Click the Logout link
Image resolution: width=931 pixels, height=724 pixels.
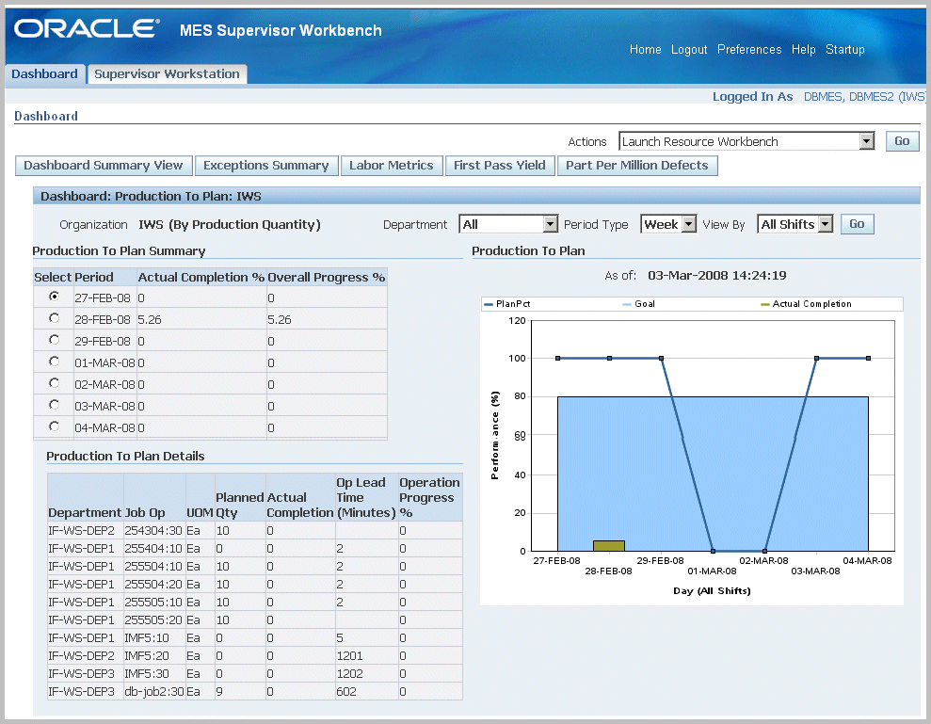(x=689, y=50)
